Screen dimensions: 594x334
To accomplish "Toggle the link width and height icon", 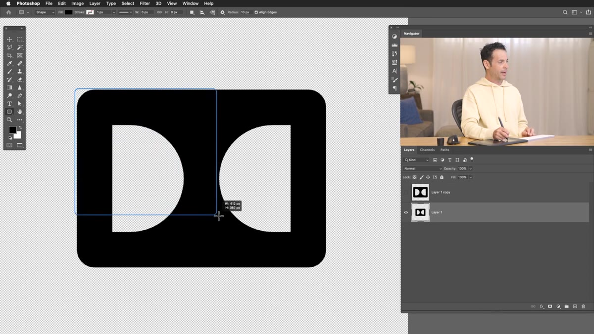I will tap(159, 12).
